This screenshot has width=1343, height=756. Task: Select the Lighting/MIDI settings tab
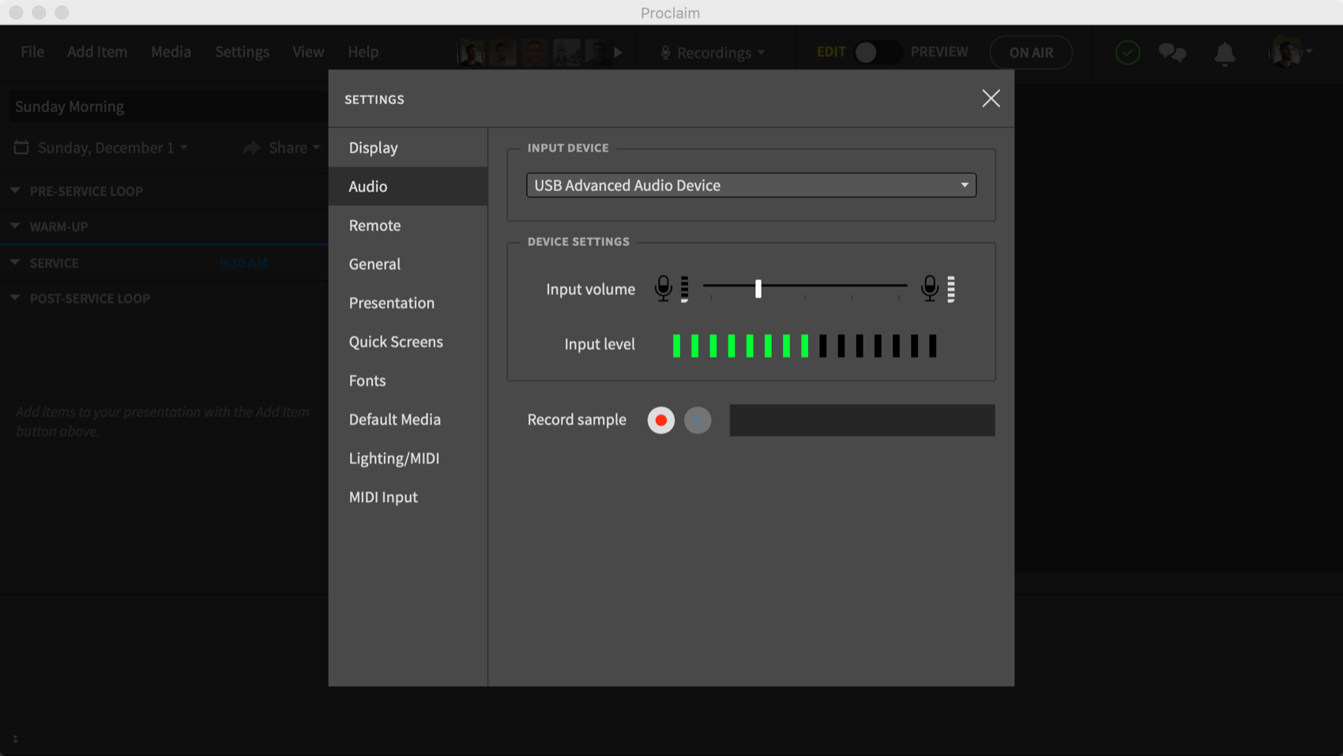pyautogui.click(x=393, y=458)
